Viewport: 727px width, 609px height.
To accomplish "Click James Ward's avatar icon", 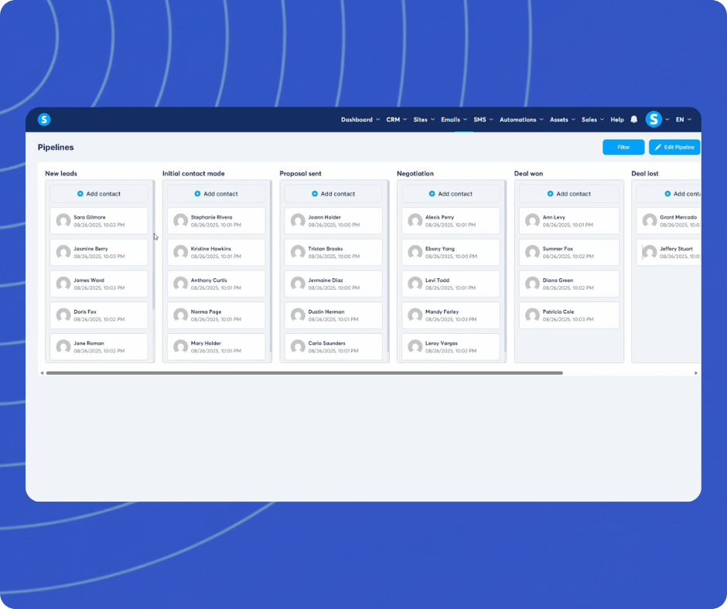I will point(63,284).
